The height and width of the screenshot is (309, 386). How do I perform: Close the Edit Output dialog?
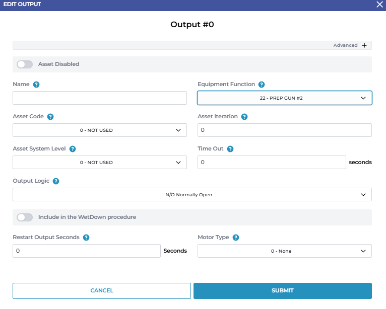point(380,4)
